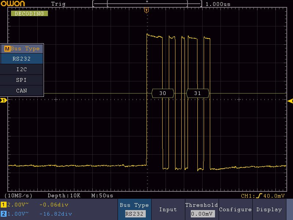The height and width of the screenshot is (220, 293).
Task: Choose SPI from the Bus Type list
Action: click(x=22, y=80)
